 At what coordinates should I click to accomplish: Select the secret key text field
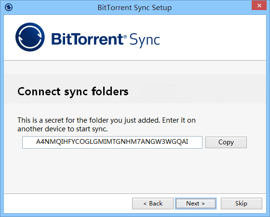[112, 142]
